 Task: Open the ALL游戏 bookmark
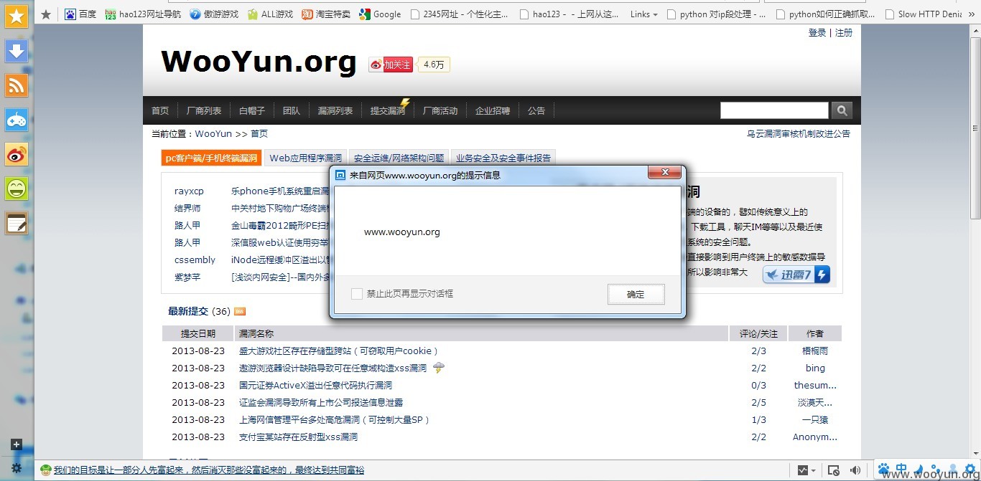coord(270,14)
